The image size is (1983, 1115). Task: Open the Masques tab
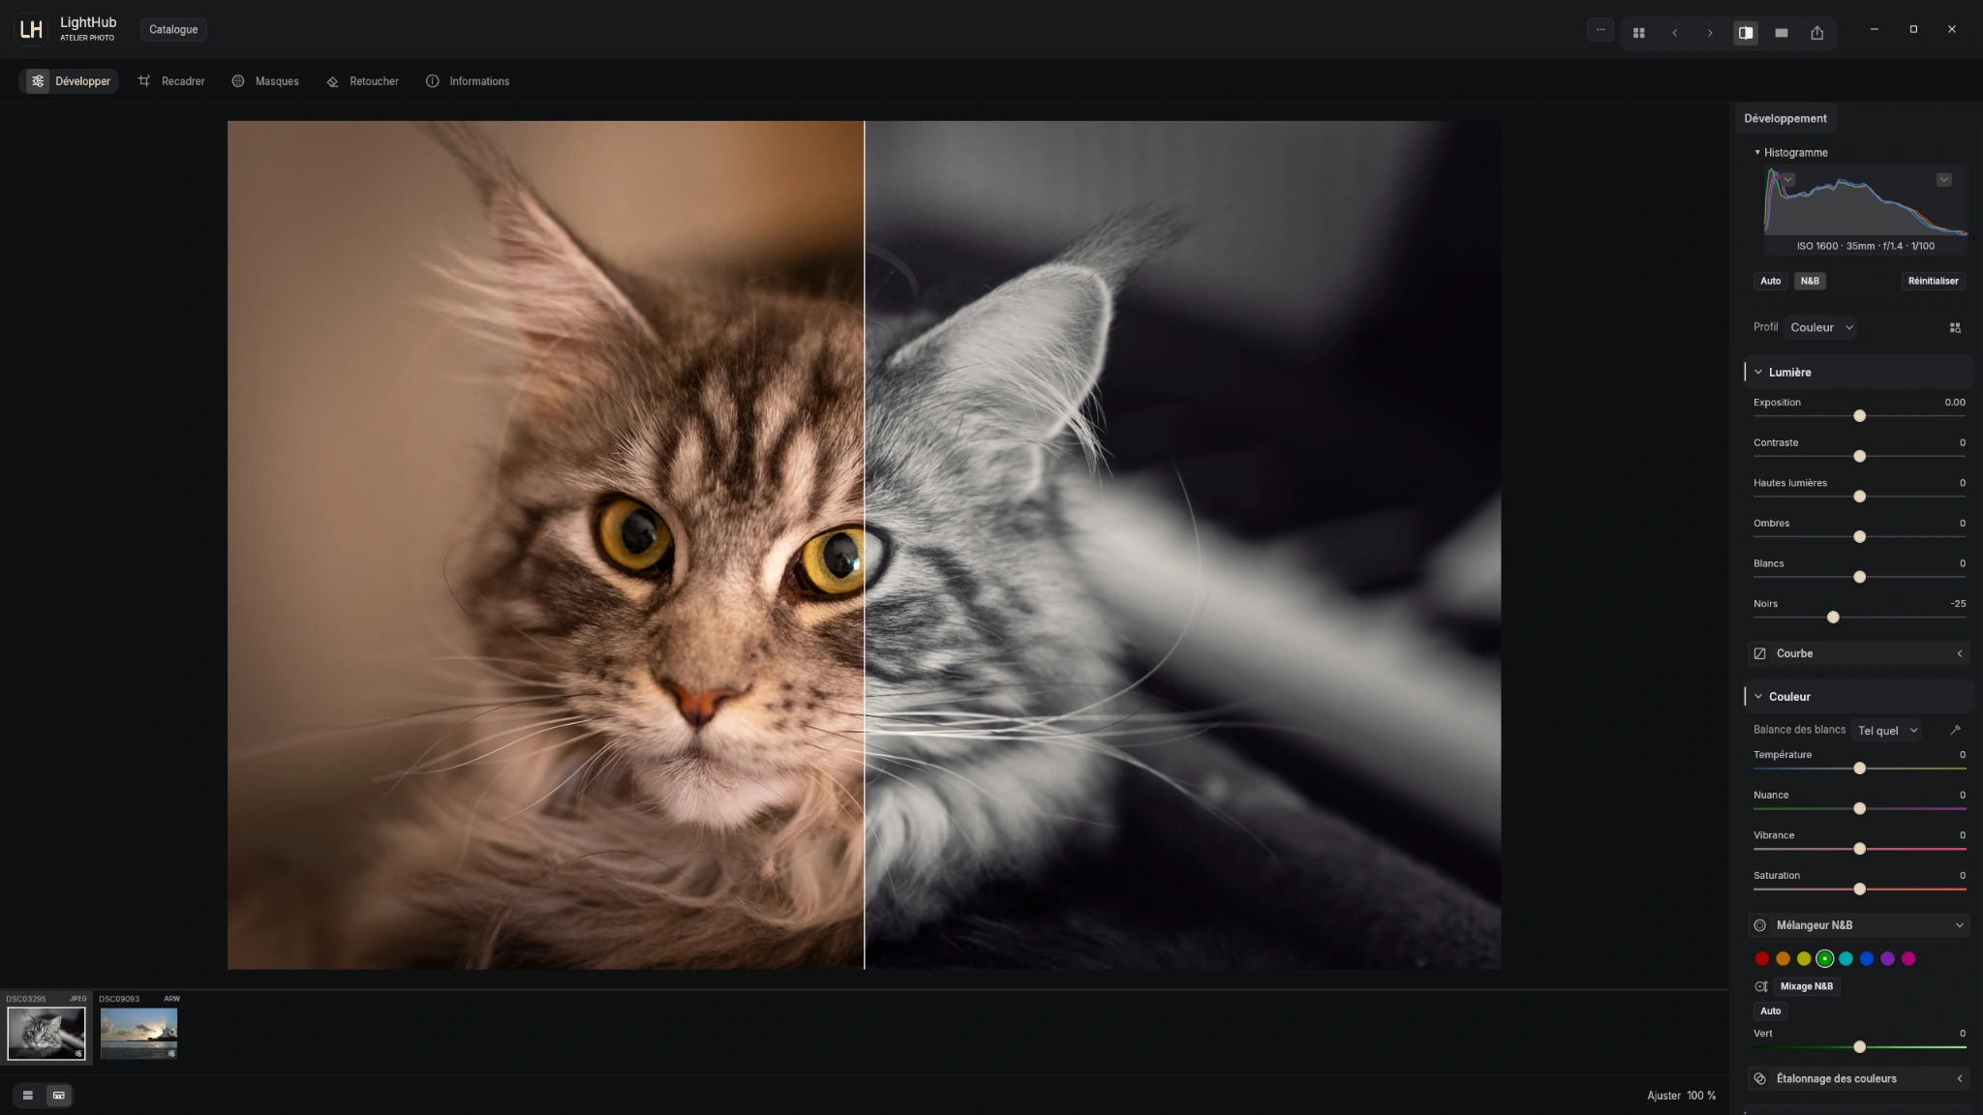pyautogui.click(x=265, y=81)
